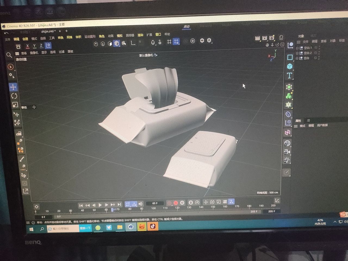Open the viewport hamburger menu
The height and width of the screenshot is (261, 348).
(x=17, y=54)
